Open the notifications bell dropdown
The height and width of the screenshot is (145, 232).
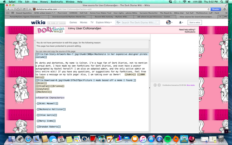point(181,22)
